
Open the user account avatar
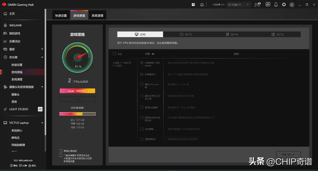[x=292, y=5]
